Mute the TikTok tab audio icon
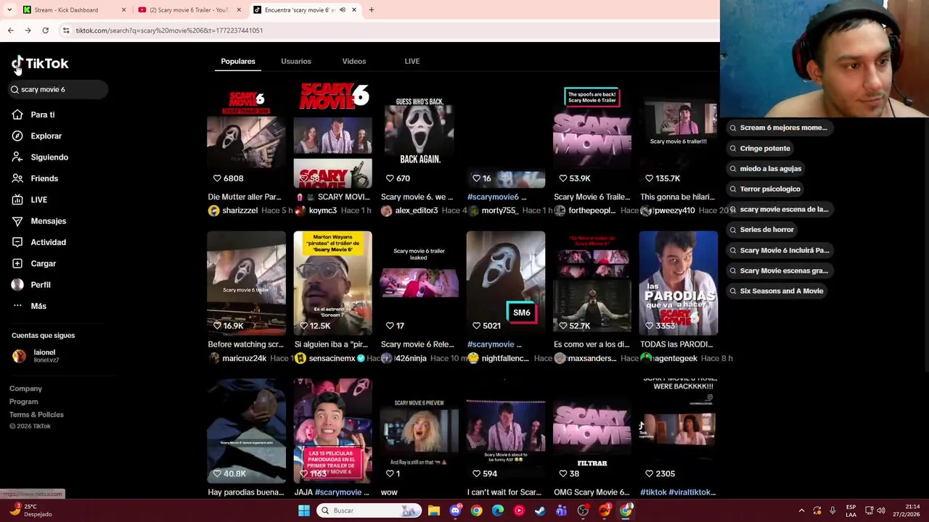This screenshot has height=522, width=929. click(343, 10)
